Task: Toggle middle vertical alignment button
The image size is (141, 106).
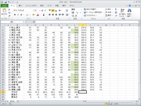Action: click(x=53, y=10)
